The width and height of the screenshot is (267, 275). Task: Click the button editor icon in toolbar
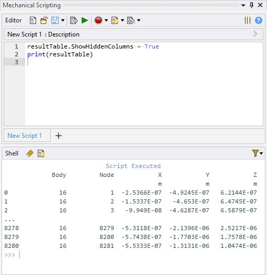(131, 20)
